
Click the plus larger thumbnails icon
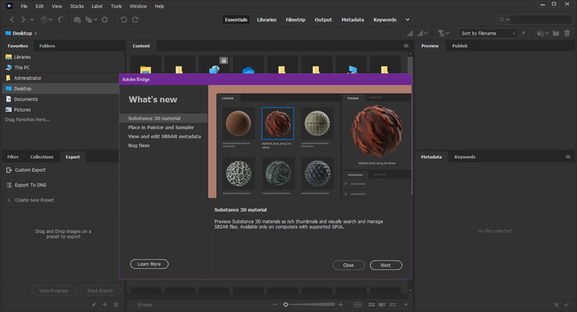tap(341, 305)
